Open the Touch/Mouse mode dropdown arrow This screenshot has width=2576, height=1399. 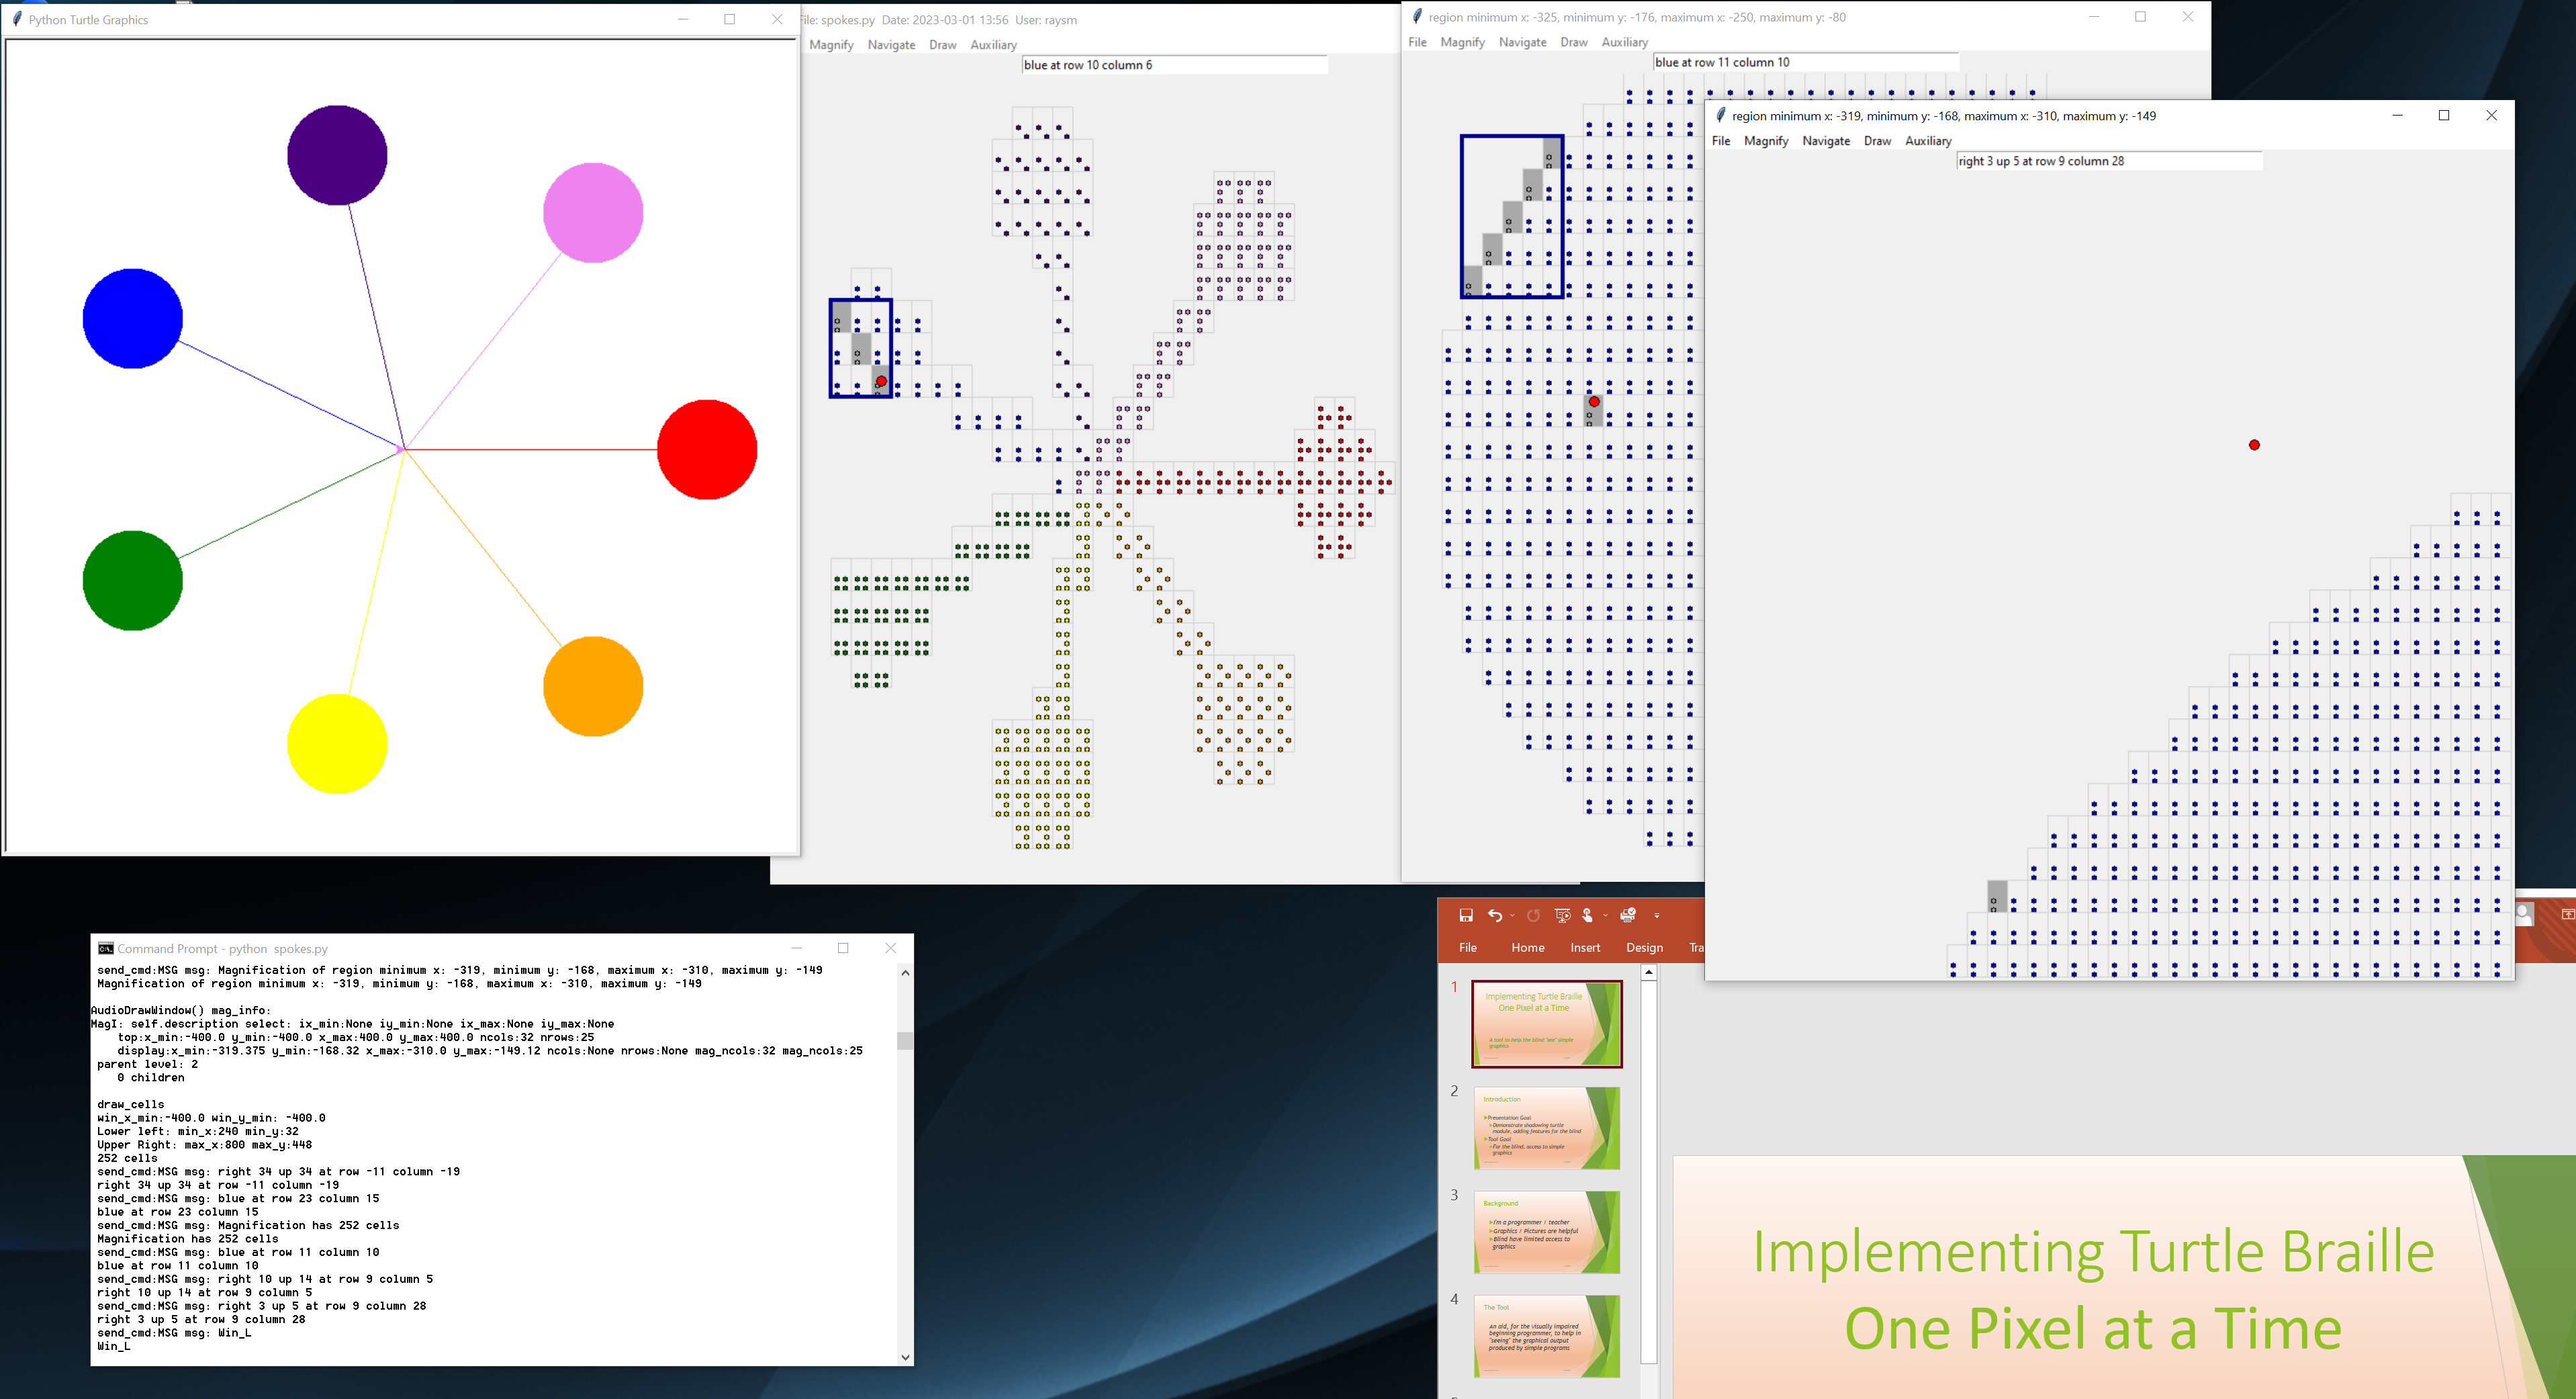(1605, 916)
